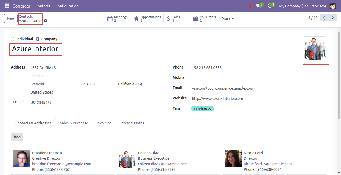Open the apps grid menu icon
Screen dimensions: 341x175
[7, 6]
